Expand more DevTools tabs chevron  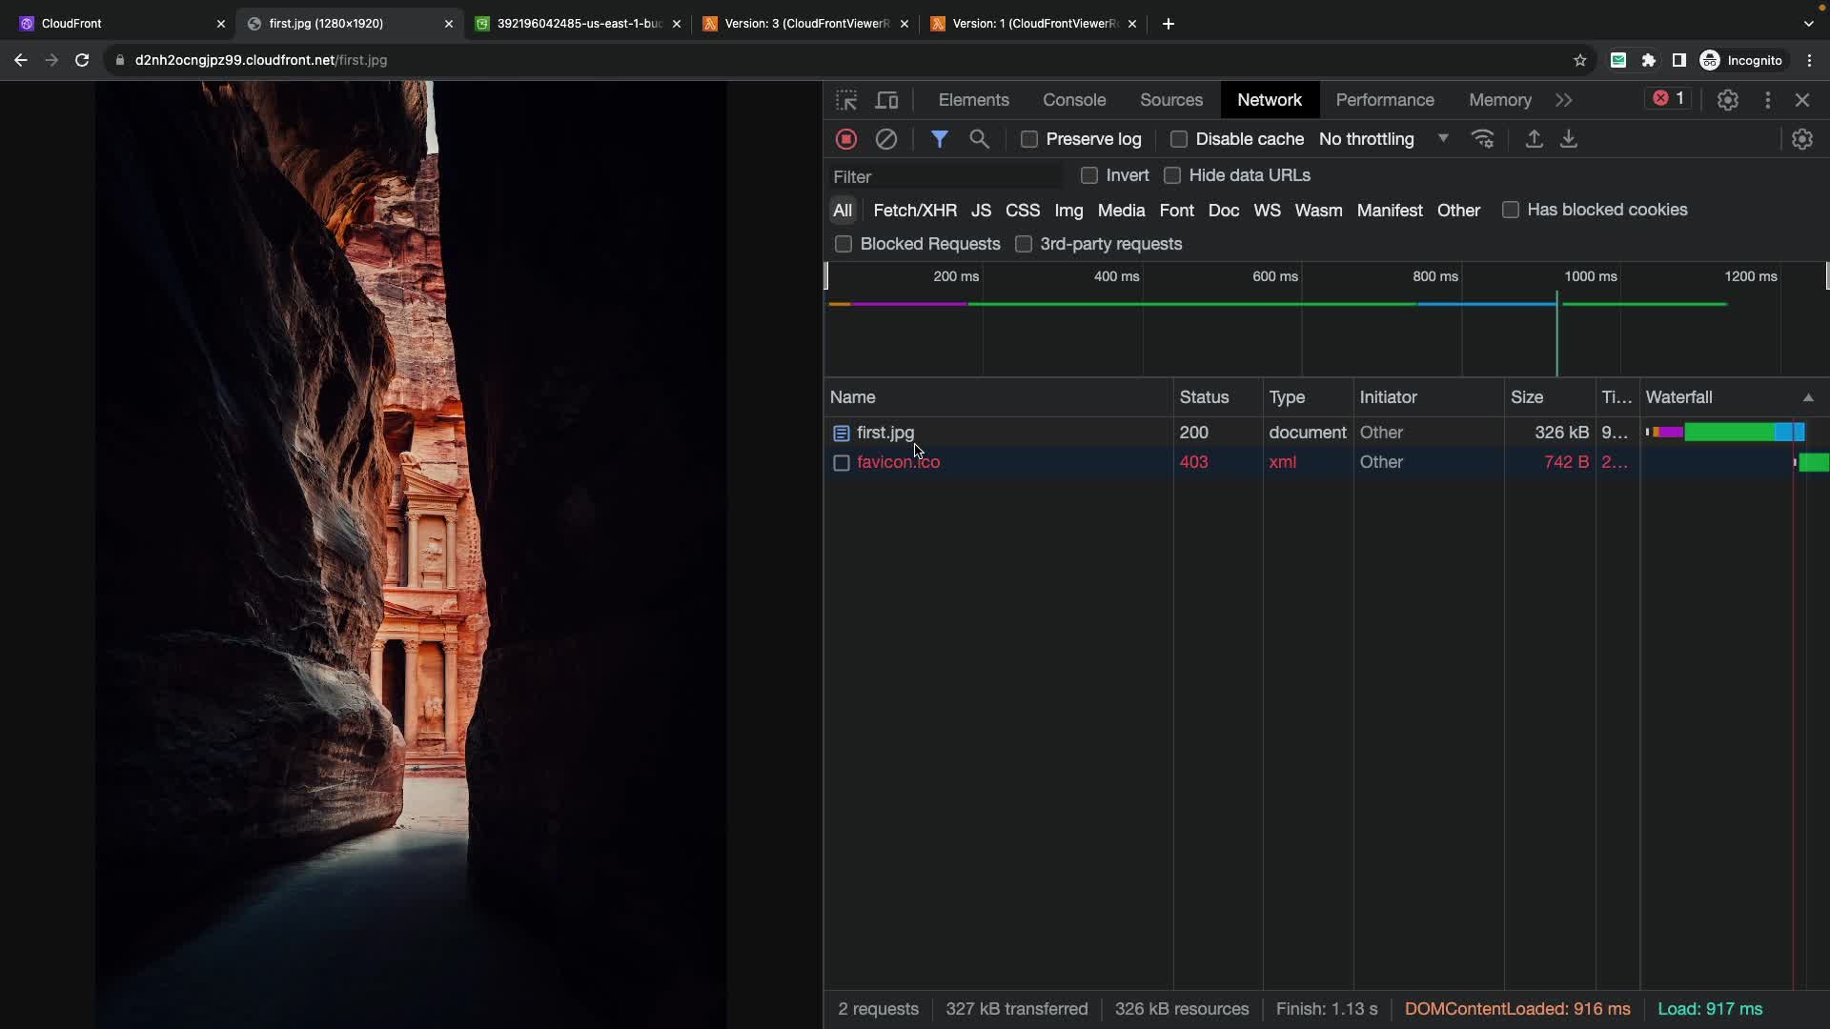pyautogui.click(x=1563, y=100)
